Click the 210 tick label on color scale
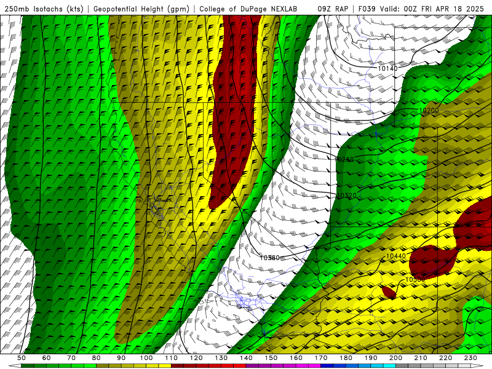492x369 pixels. 421,358
